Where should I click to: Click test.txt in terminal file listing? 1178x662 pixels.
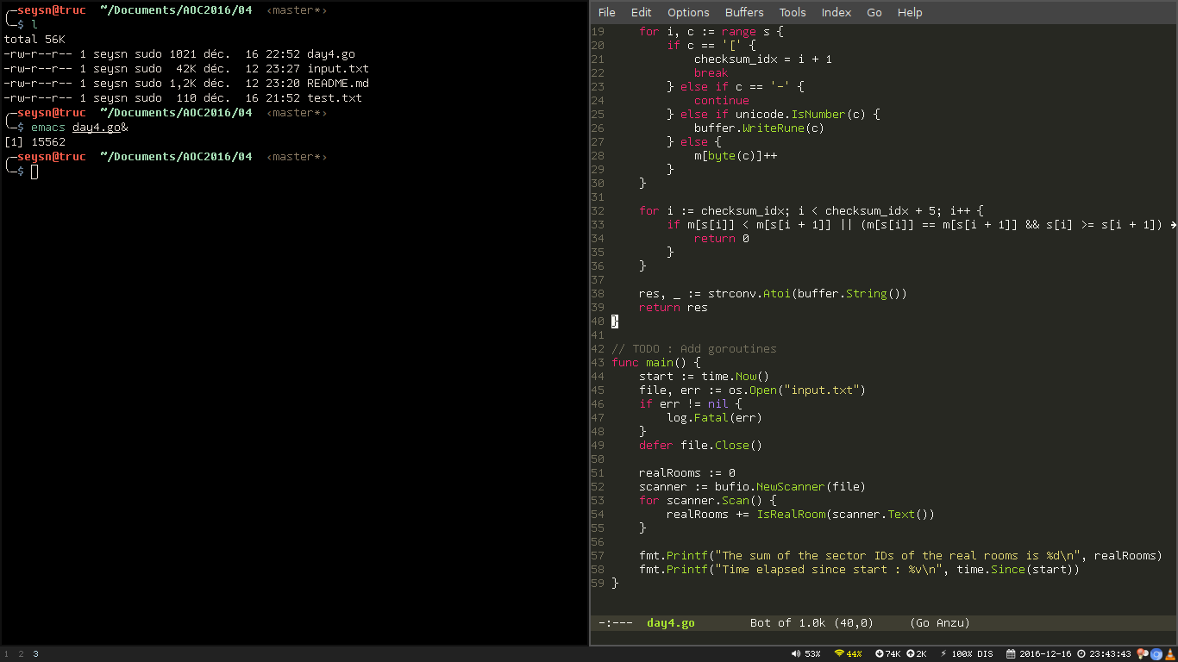pos(335,98)
